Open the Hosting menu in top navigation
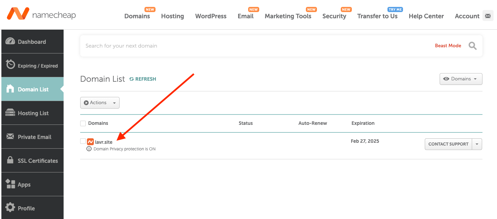This screenshot has width=497, height=219. [172, 16]
